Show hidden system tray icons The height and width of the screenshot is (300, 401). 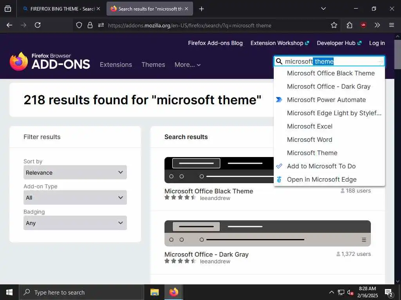pos(331,292)
